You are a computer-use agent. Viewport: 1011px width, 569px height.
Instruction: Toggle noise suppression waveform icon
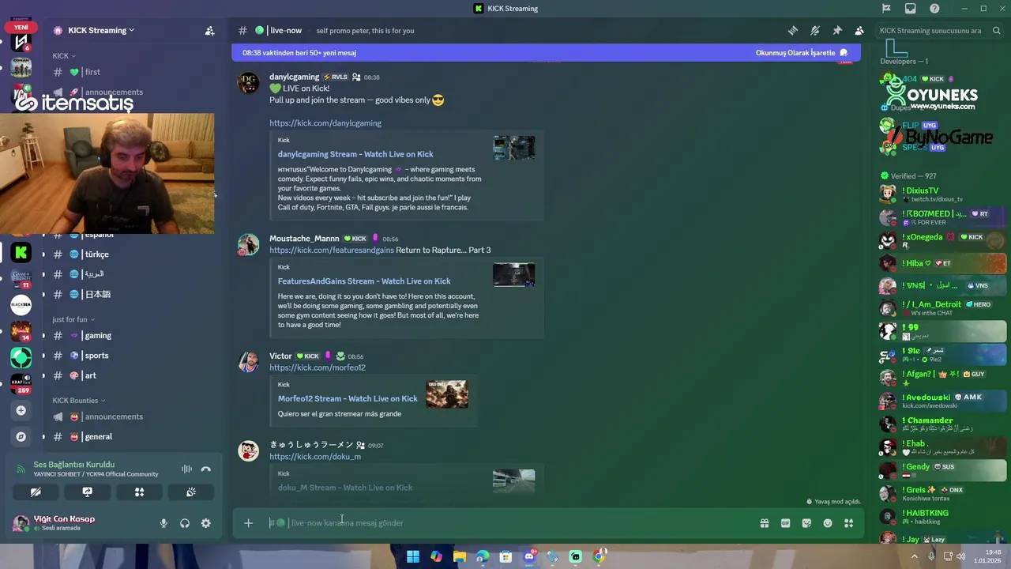click(x=186, y=469)
